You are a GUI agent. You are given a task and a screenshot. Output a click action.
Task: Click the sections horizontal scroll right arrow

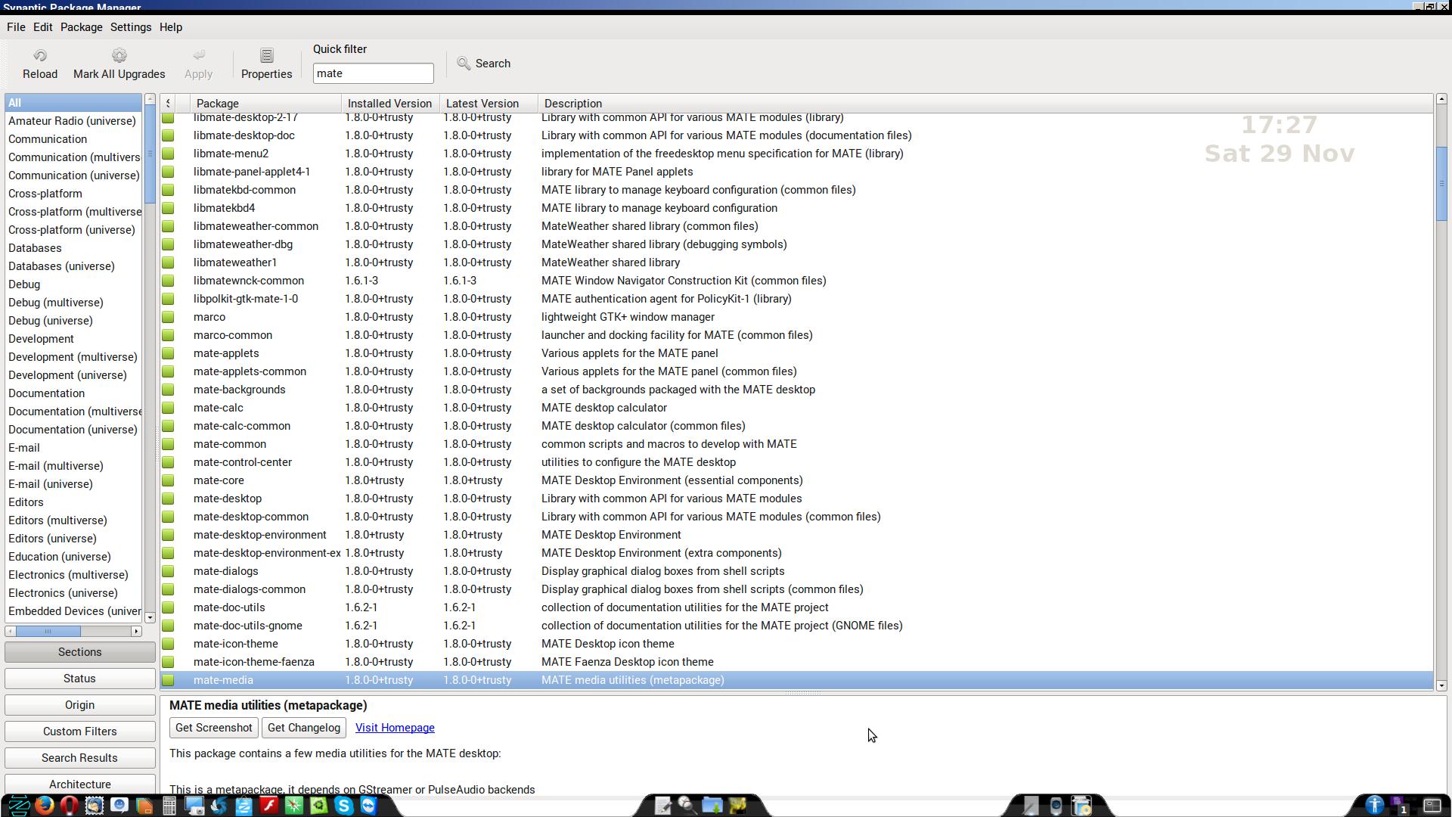136,631
